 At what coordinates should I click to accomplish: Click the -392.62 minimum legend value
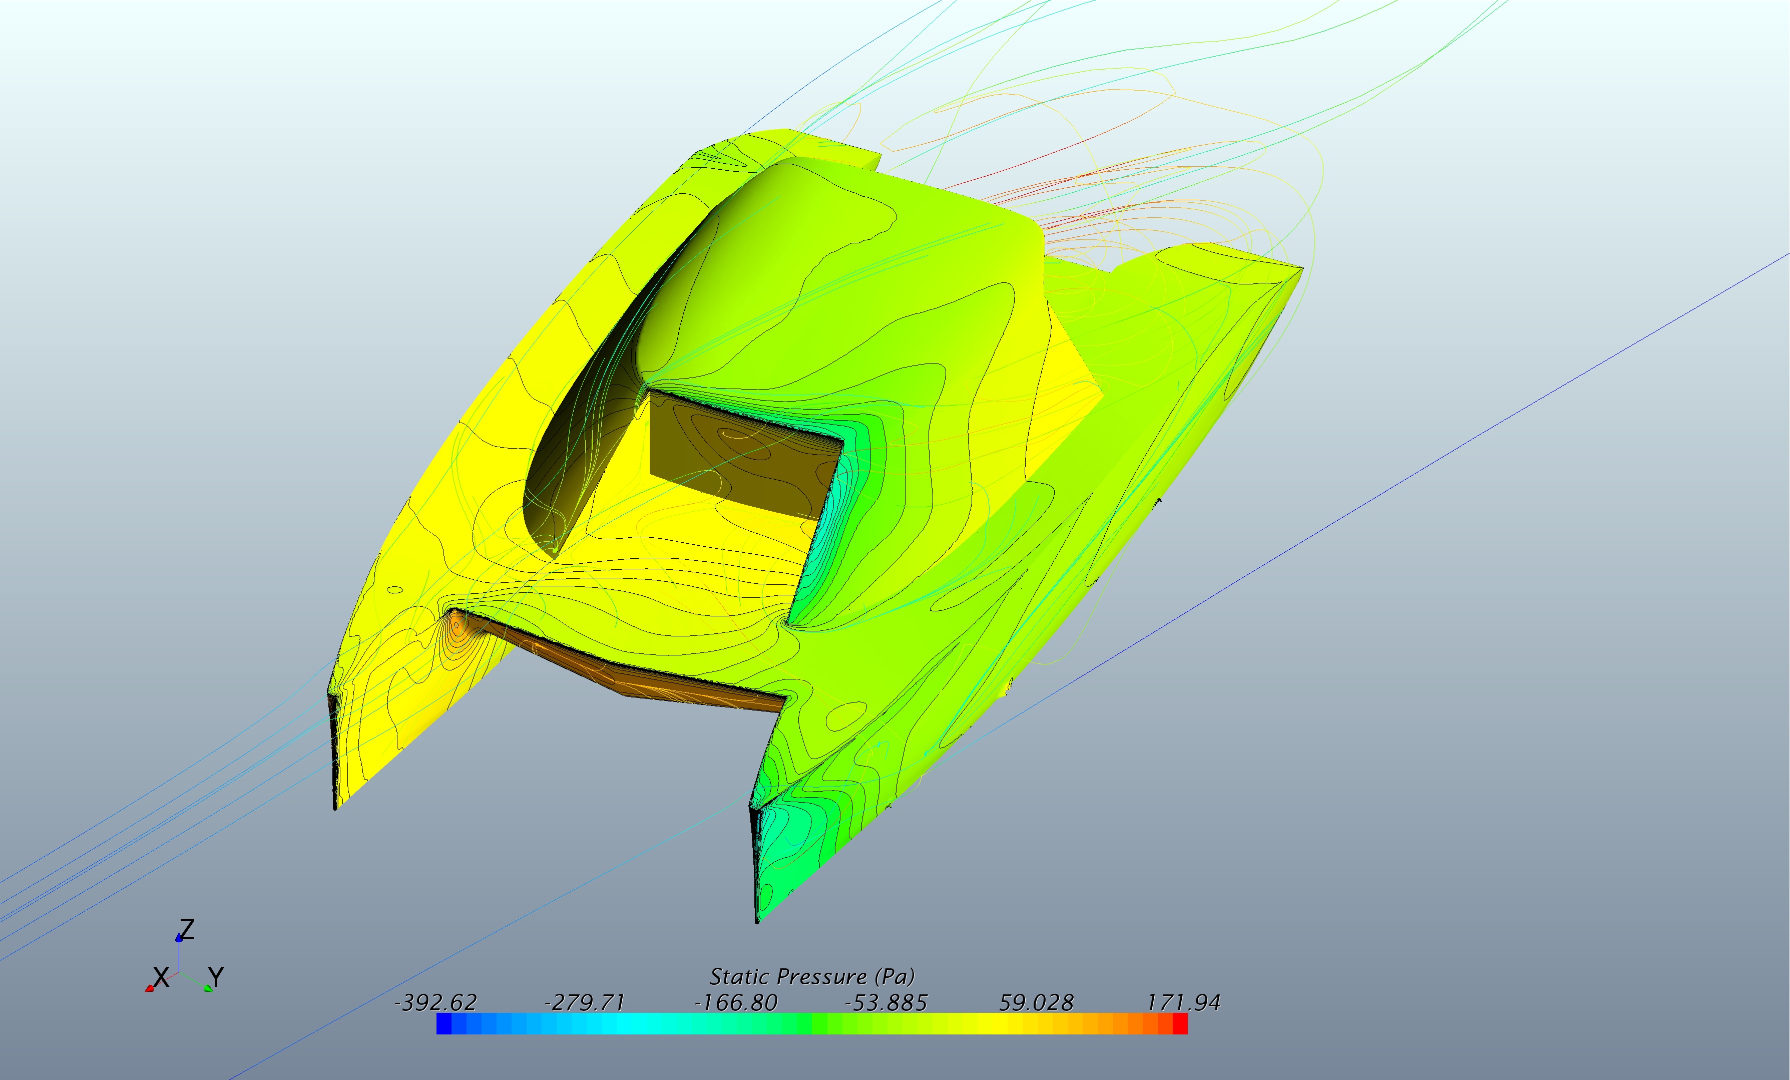pyautogui.click(x=435, y=1003)
